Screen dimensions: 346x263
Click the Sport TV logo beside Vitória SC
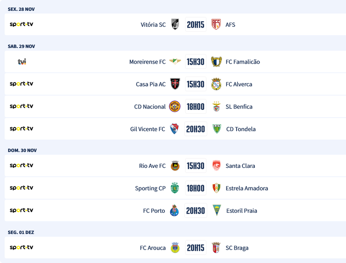pos(22,24)
